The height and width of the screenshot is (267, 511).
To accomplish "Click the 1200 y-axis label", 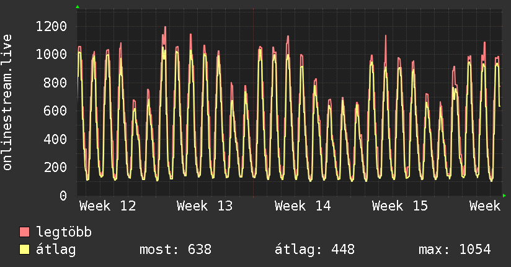I will coord(51,26).
